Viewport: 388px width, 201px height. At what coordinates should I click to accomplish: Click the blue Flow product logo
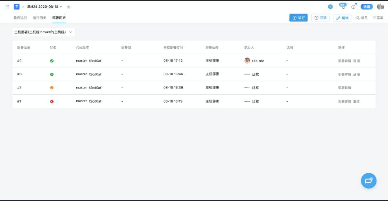click(17, 7)
